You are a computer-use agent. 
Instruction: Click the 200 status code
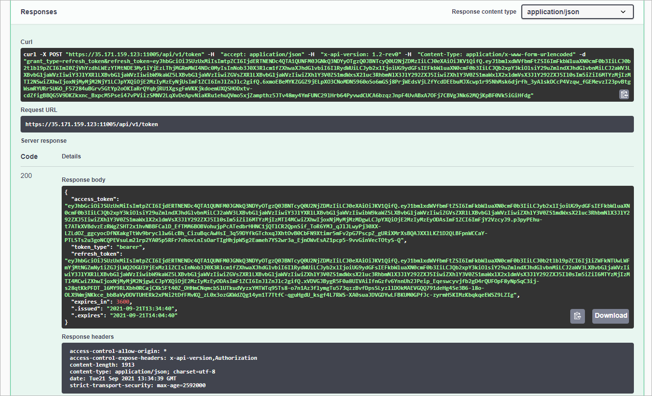pyautogui.click(x=26, y=176)
